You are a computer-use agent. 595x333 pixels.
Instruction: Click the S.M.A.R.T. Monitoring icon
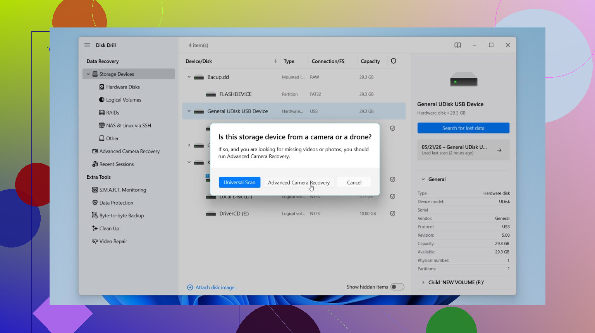[x=95, y=190]
